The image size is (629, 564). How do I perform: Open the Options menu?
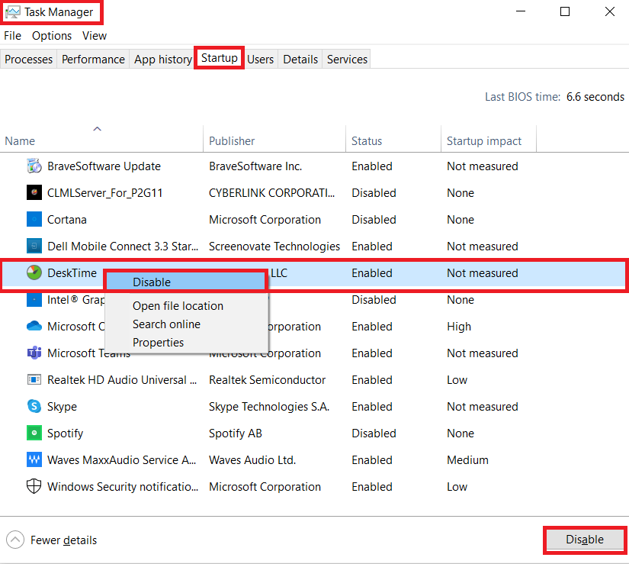52,36
